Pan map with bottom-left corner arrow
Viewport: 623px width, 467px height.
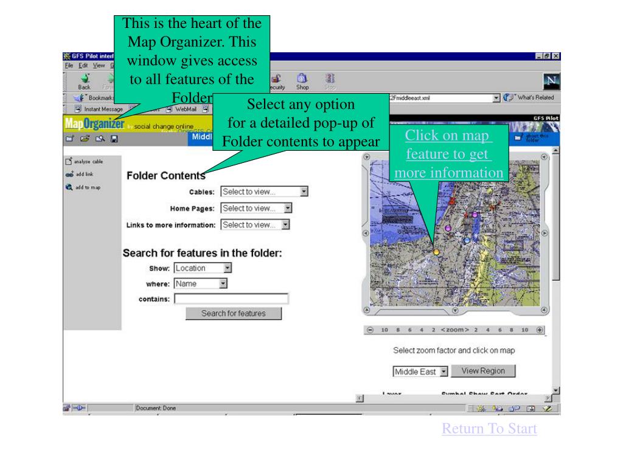tap(367, 310)
